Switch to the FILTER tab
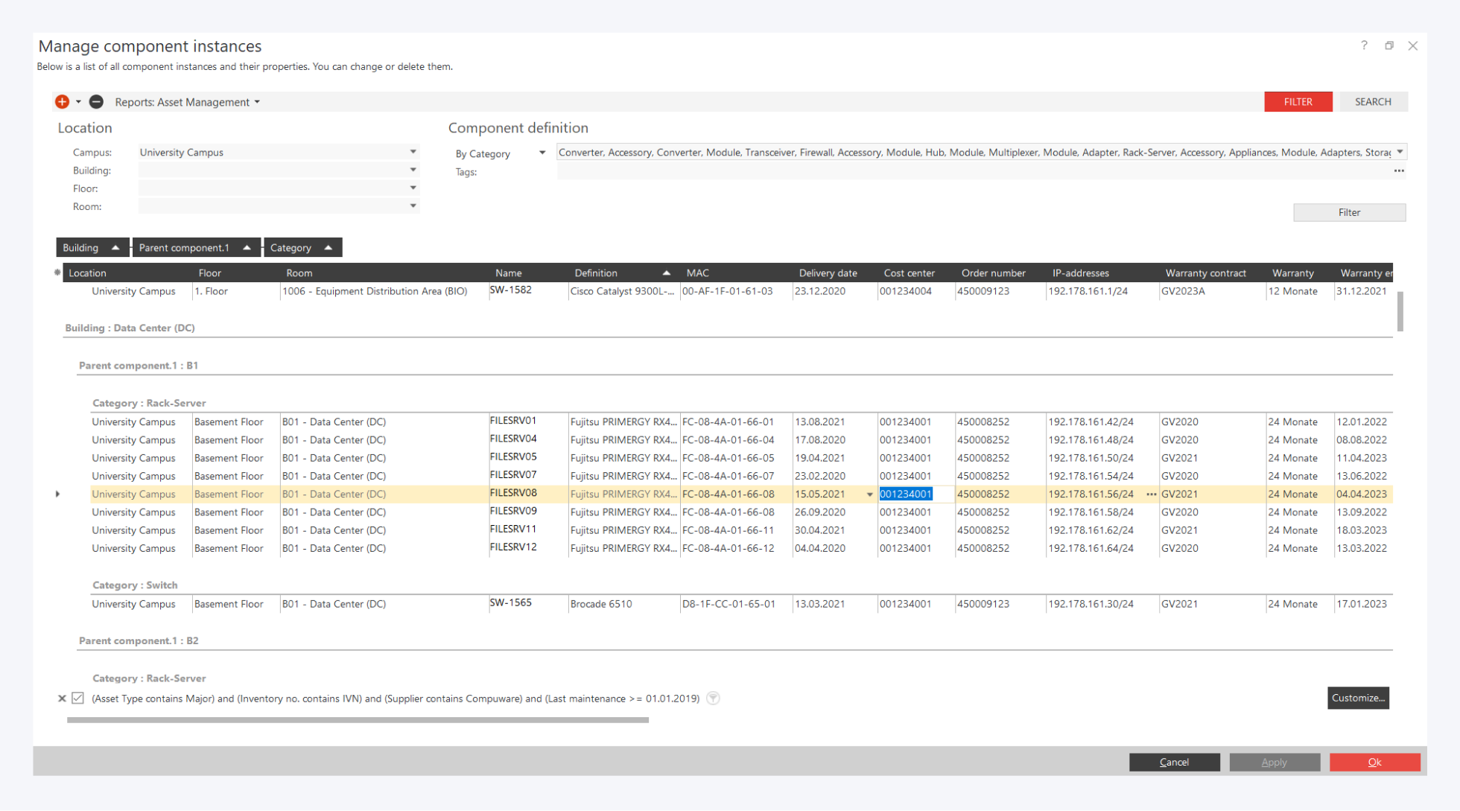 point(1298,102)
